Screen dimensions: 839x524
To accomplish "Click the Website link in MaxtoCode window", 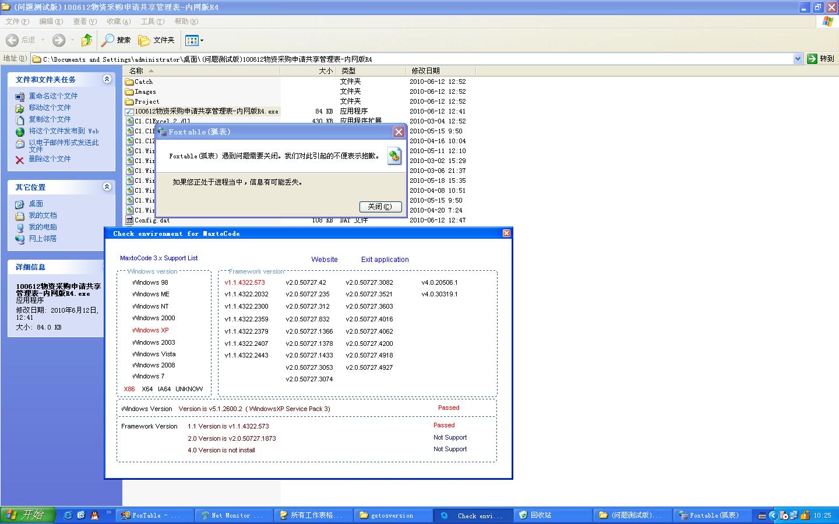I will [325, 260].
